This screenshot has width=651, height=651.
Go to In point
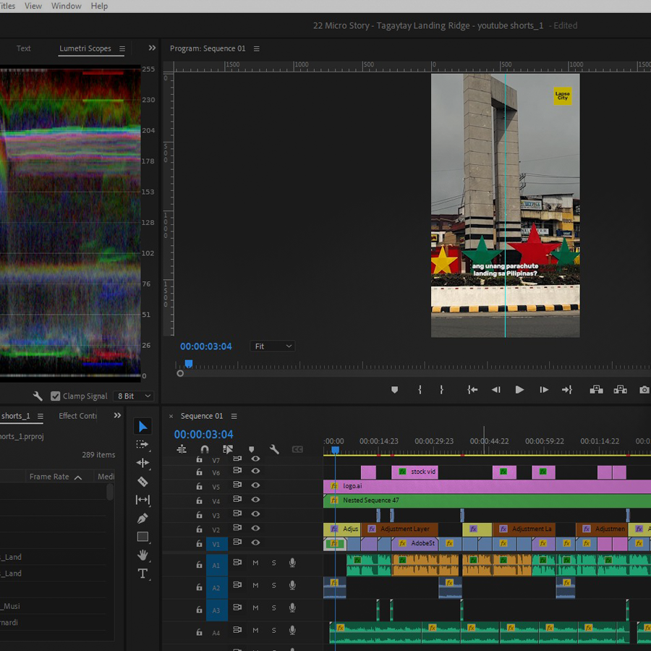pyautogui.click(x=472, y=389)
